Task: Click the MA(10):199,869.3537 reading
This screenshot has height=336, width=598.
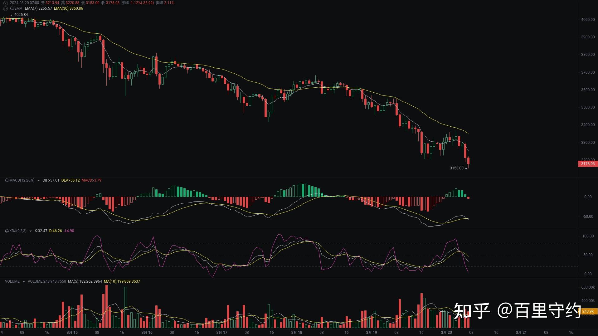Action: [122, 281]
